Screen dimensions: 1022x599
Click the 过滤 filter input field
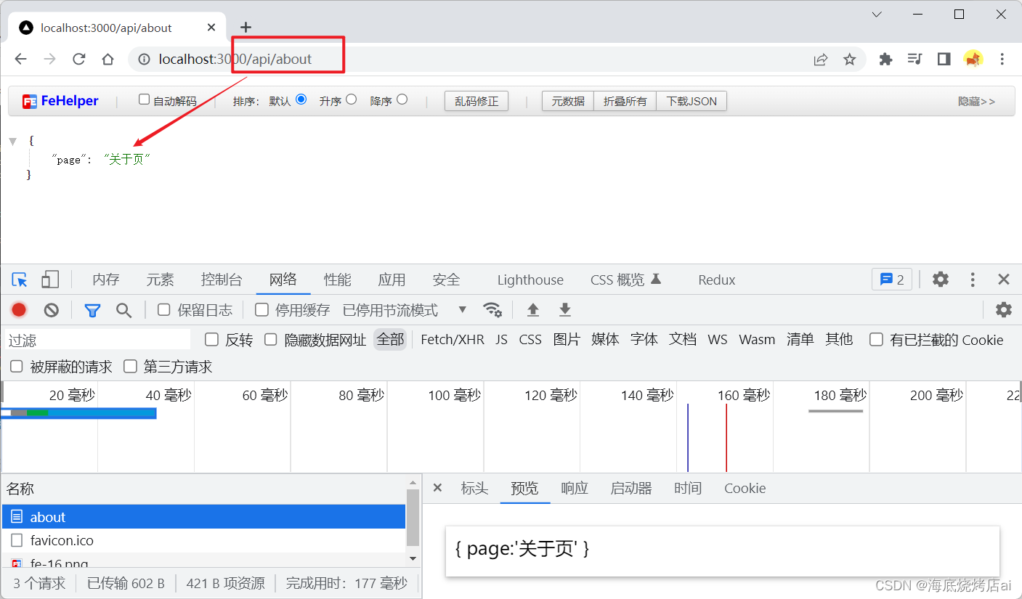tap(98, 340)
